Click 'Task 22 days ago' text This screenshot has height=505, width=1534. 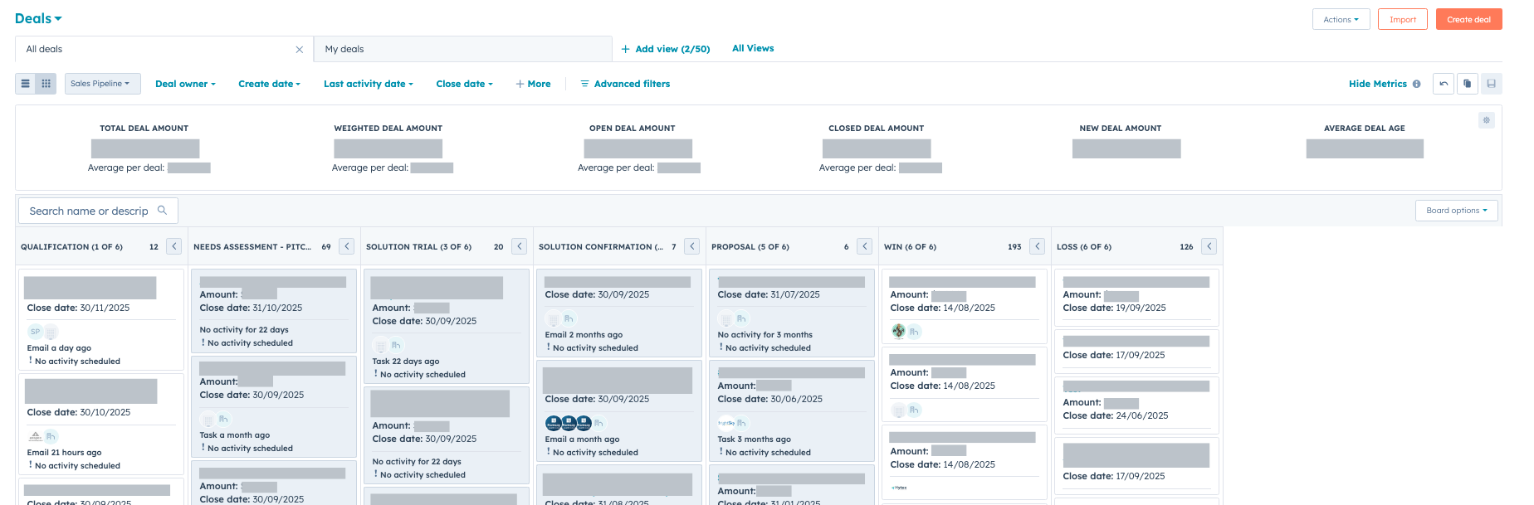click(x=406, y=362)
